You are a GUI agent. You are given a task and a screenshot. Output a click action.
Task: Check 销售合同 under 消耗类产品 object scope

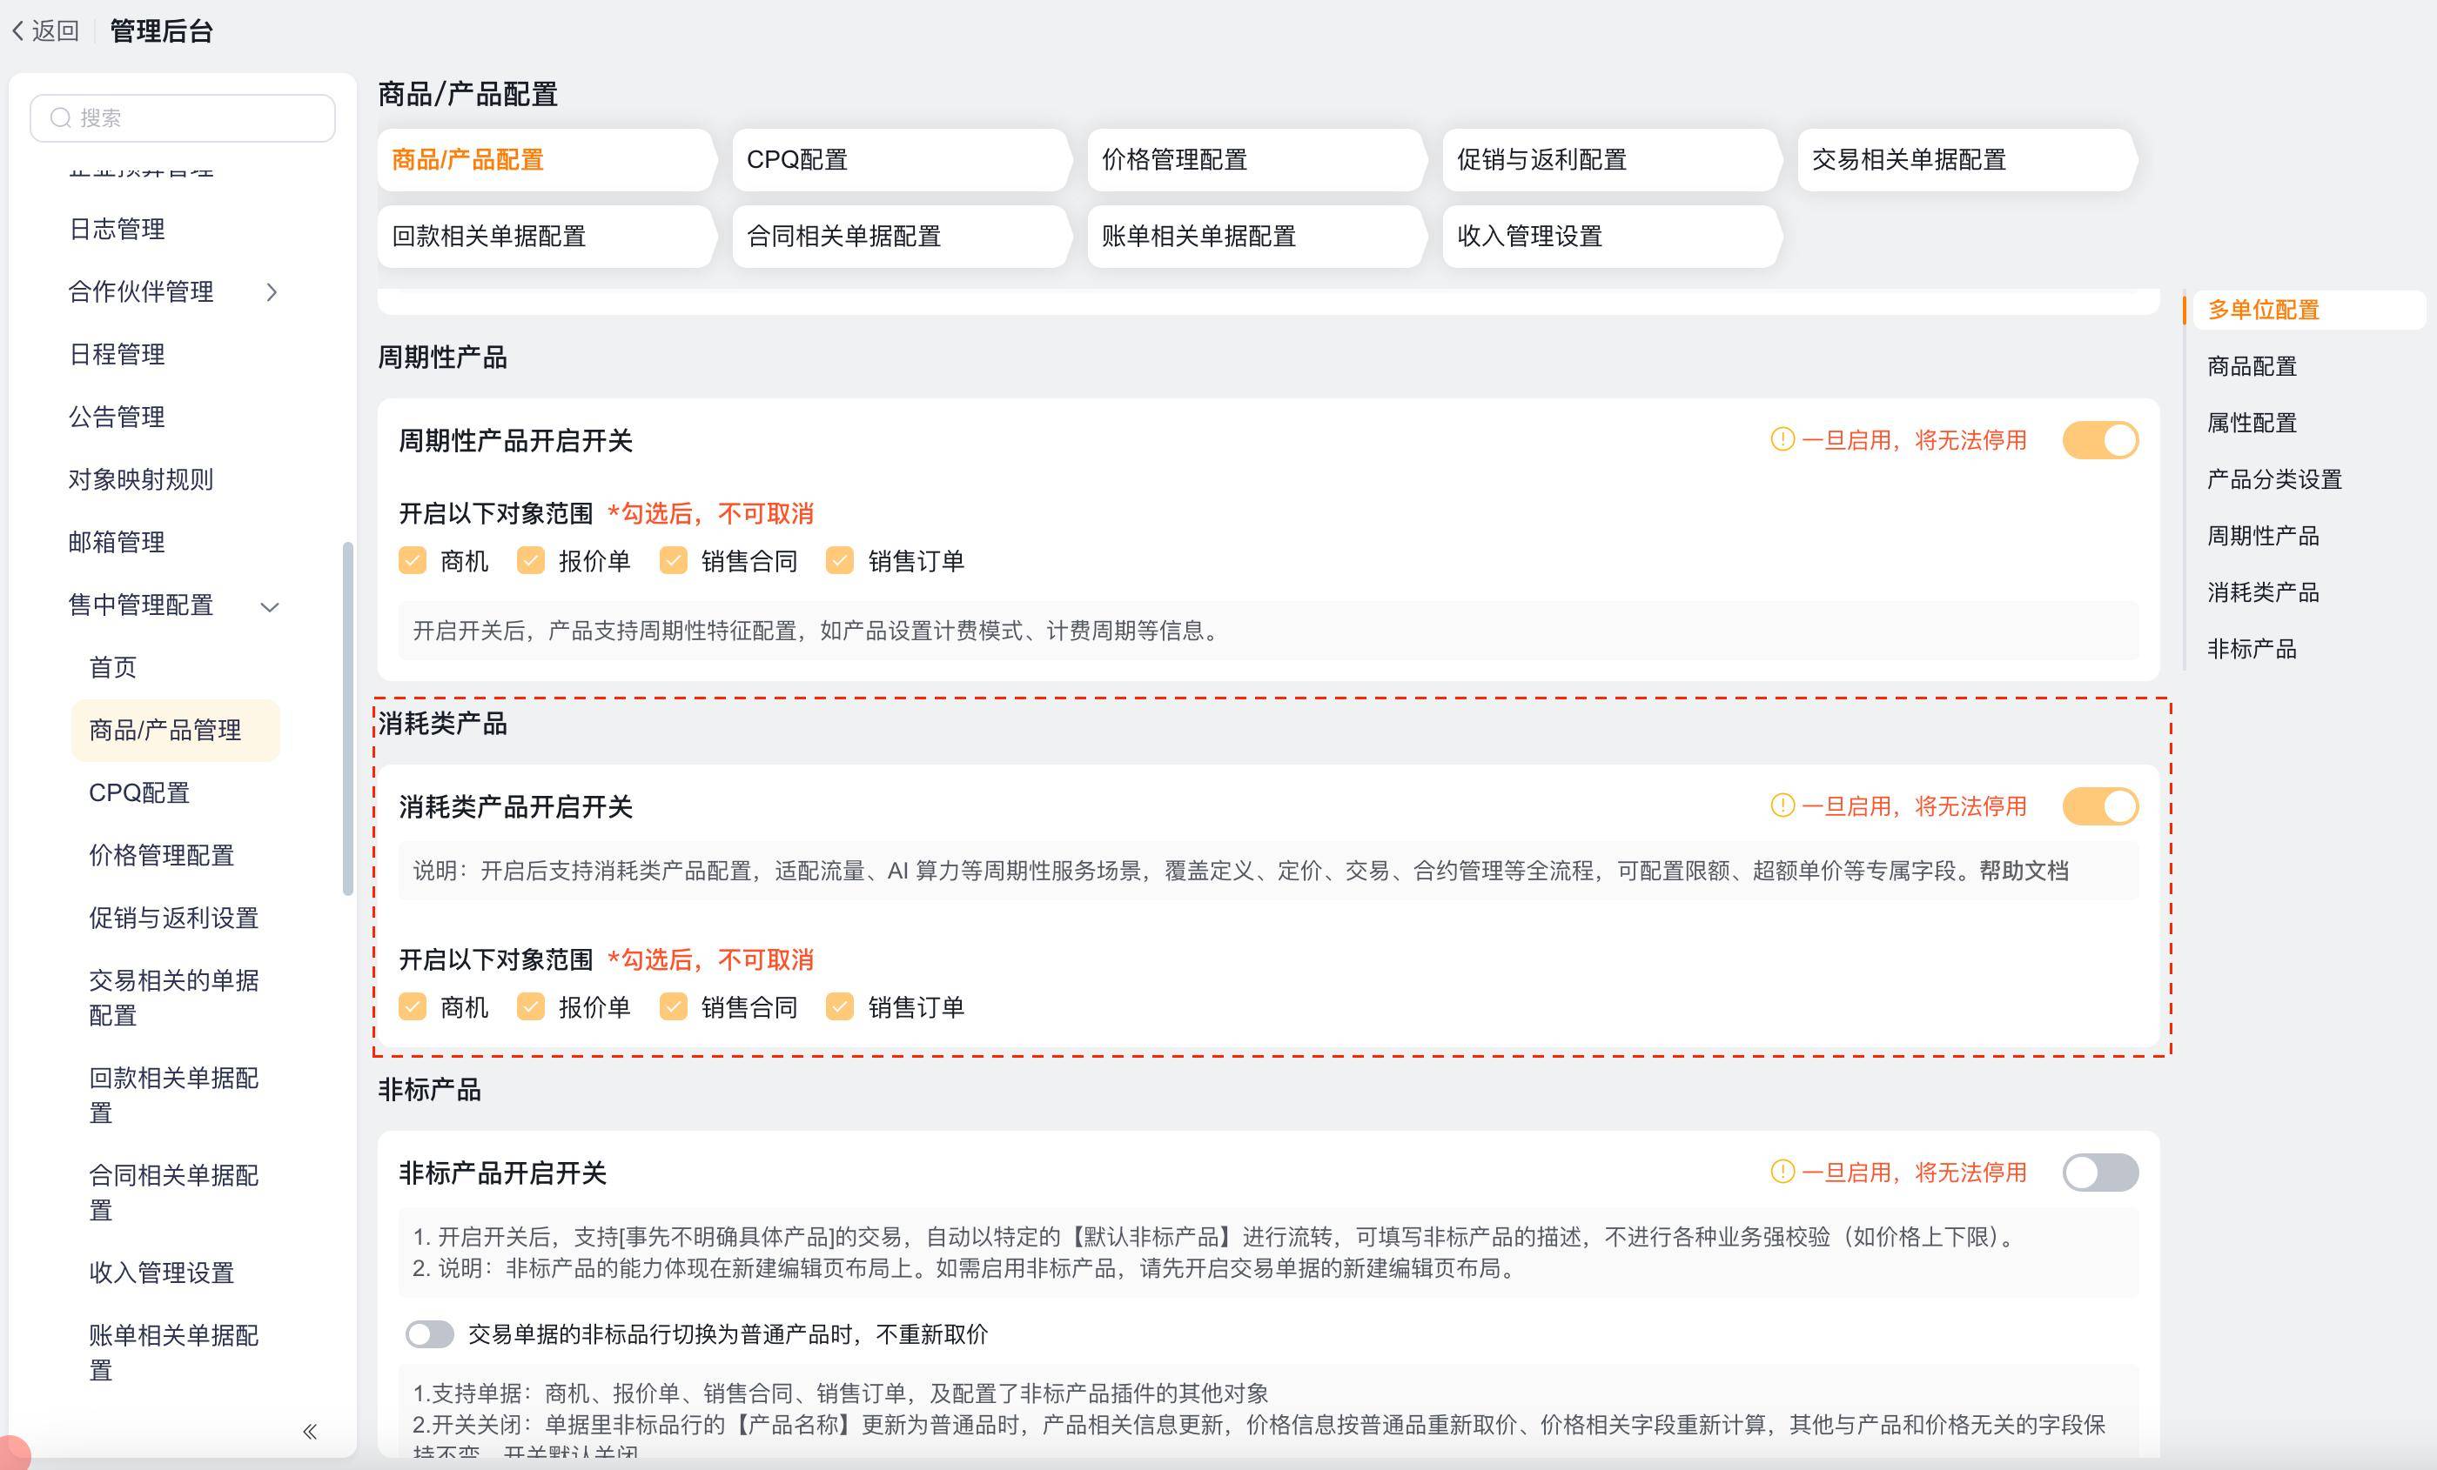point(674,1006)
